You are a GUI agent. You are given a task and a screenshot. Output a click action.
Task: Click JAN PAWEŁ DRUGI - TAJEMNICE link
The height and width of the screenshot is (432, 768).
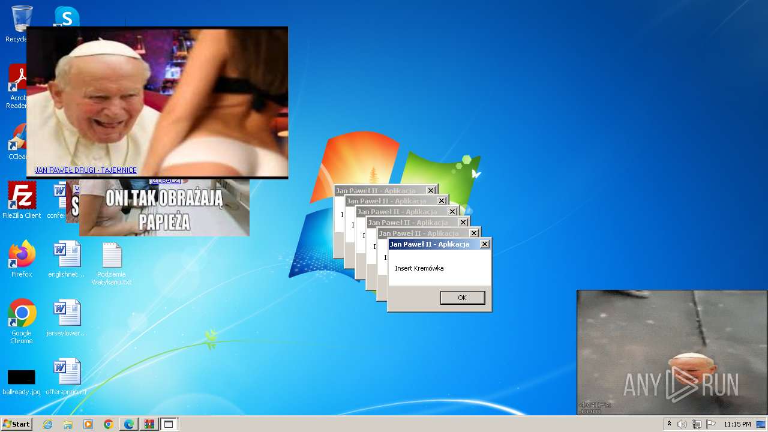(x=86, y=170)
